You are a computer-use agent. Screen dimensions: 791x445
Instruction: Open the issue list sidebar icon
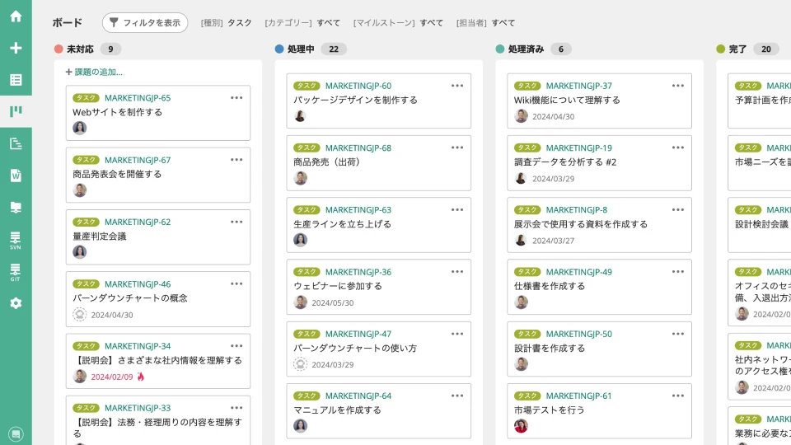coord(16,80)
